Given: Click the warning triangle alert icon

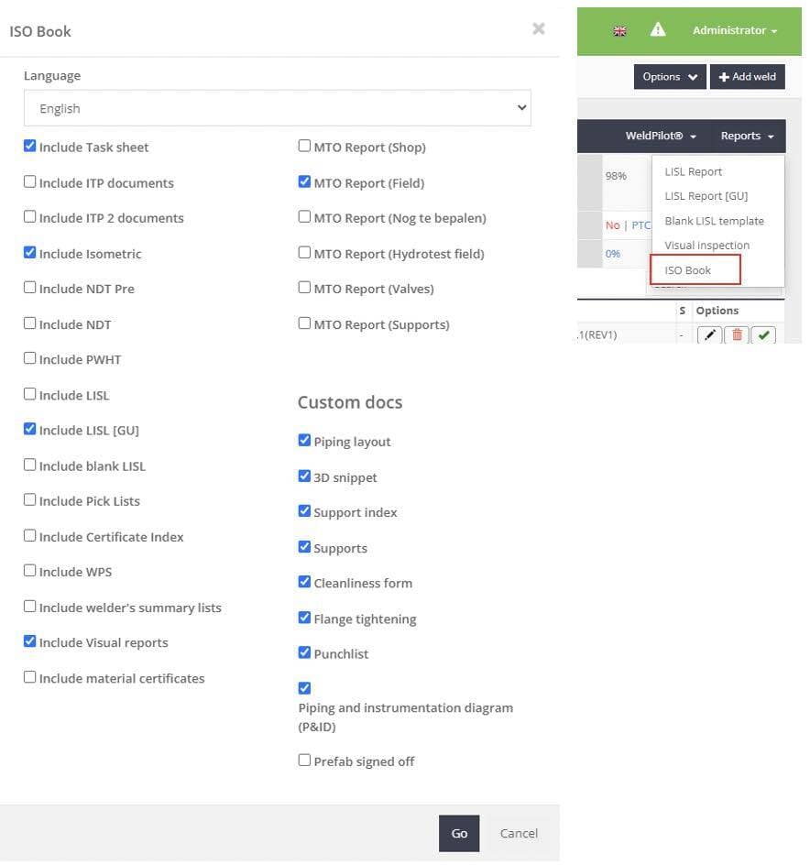Looking at the screenshot, I should [x=658, y=30].
